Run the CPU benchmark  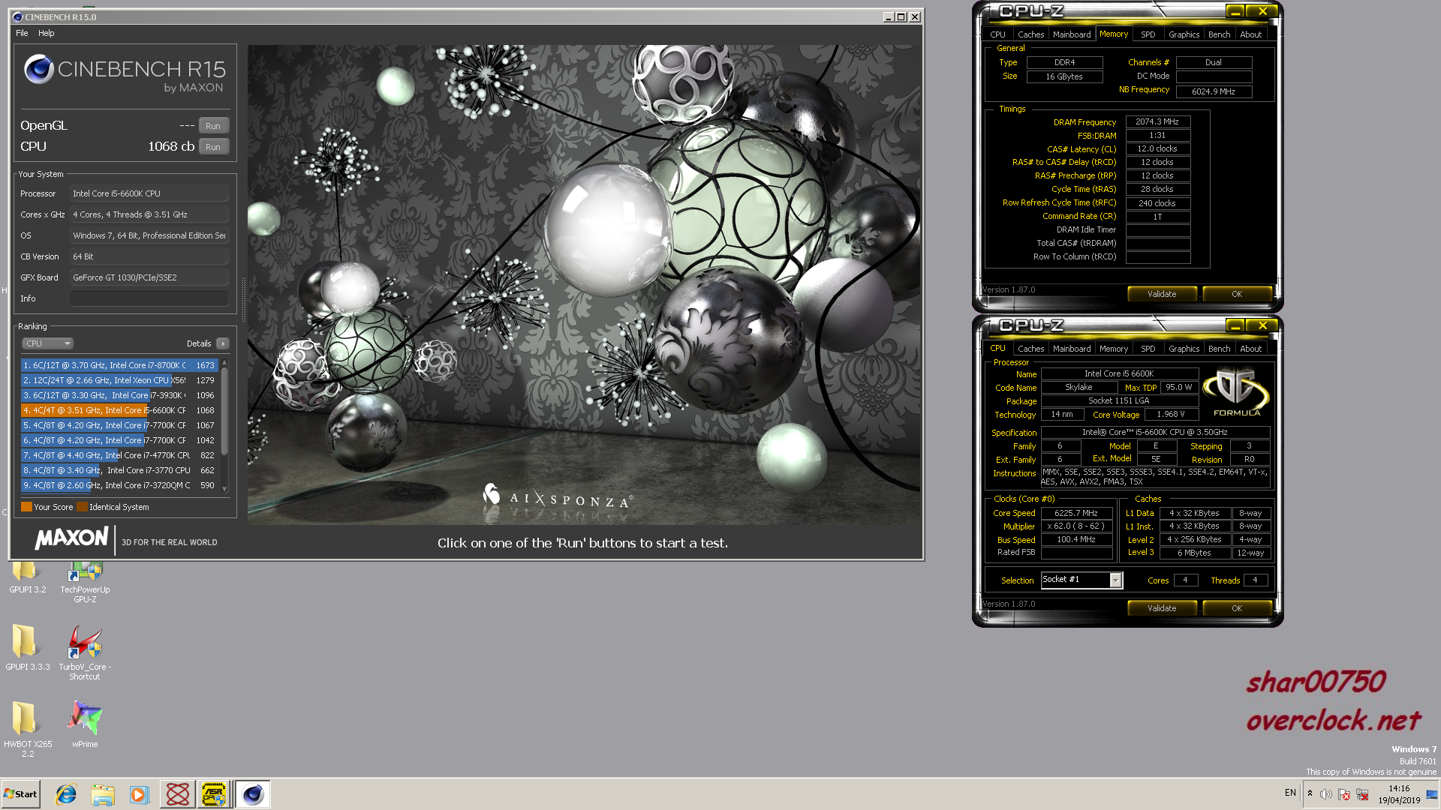coord(213,147)
